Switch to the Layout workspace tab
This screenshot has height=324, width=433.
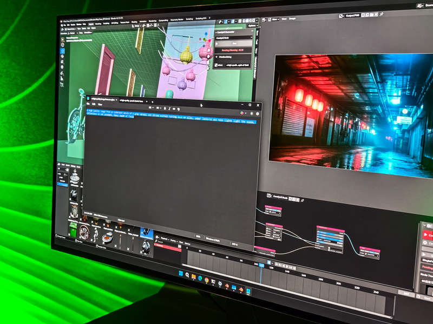[x=91, y=24]
